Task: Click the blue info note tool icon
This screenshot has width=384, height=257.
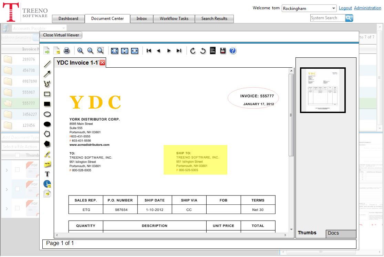Action: (x=47, y=184)
